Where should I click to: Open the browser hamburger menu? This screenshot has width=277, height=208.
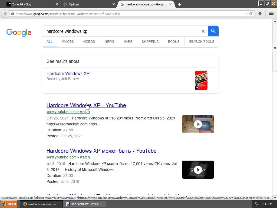click(271, 14)
